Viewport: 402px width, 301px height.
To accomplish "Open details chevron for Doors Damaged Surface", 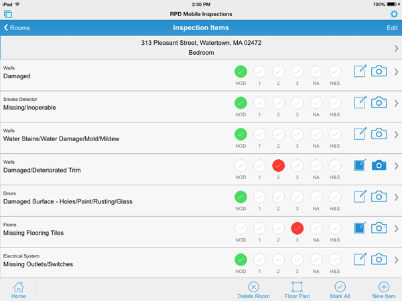I will [396, 197].
